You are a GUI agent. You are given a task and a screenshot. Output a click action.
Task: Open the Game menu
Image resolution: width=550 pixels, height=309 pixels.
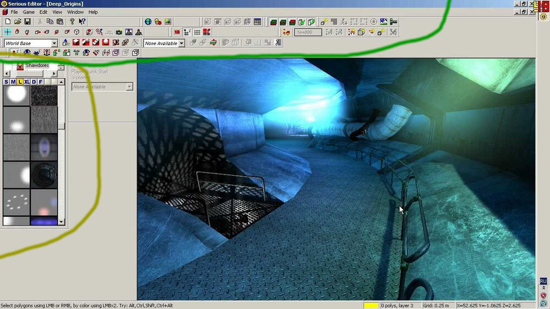coord(29,12)
